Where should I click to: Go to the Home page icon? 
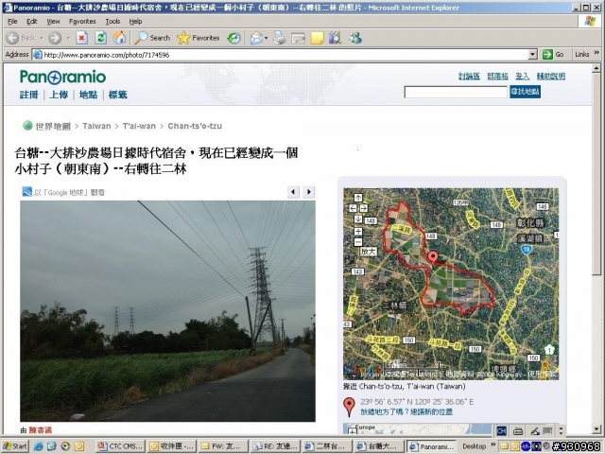[x=119, y=38]
